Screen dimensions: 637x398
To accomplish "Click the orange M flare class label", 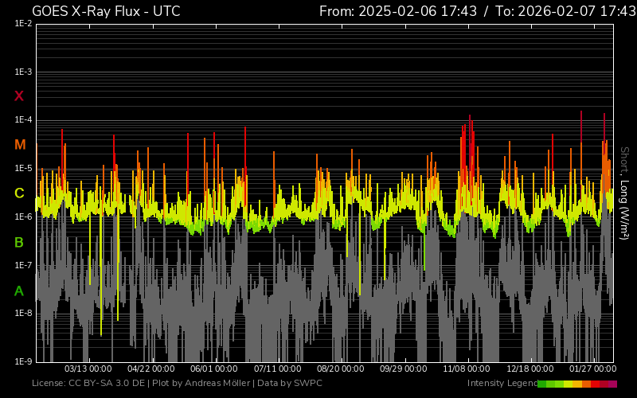I will point(20,145).
